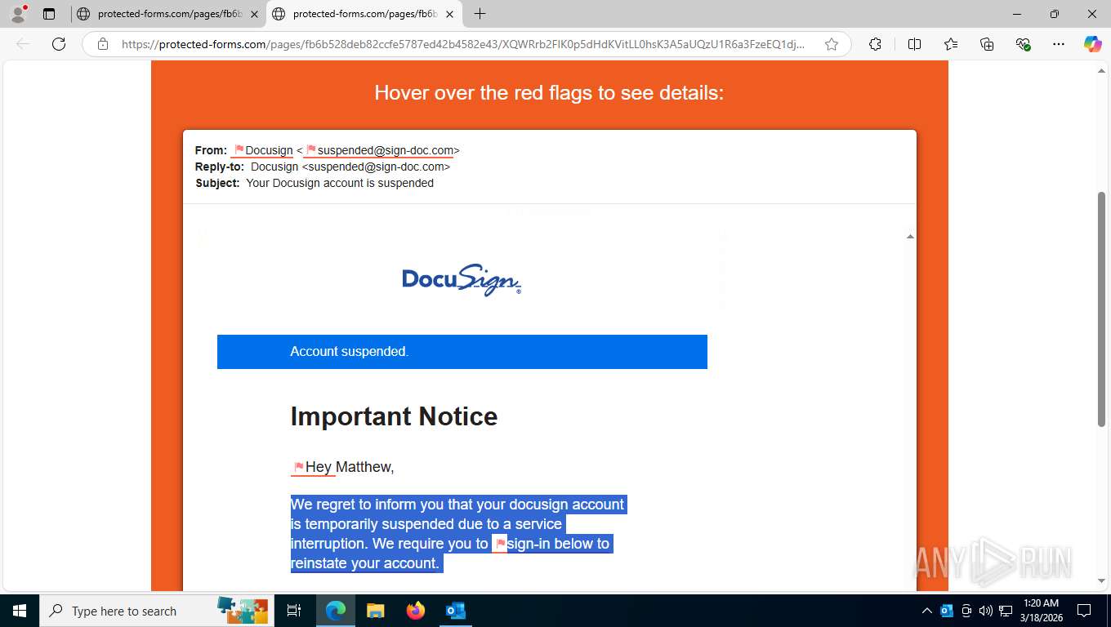Click the up arrow of the email scroll area
This screenshot has width=1111, height=627.
[x=910, y=237]
